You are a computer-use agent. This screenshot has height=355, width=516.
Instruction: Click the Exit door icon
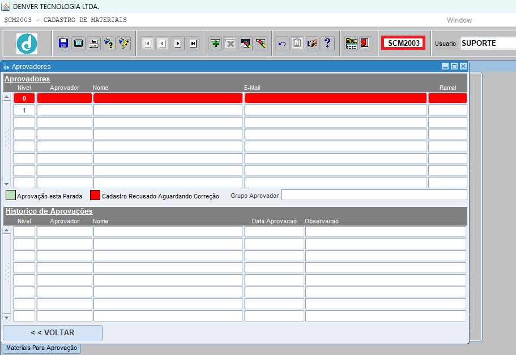click(365, 44)
